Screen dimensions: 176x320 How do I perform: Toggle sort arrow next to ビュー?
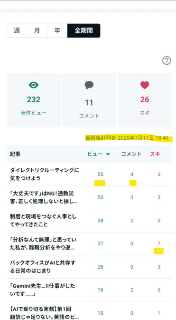click(x=108, y=154)
